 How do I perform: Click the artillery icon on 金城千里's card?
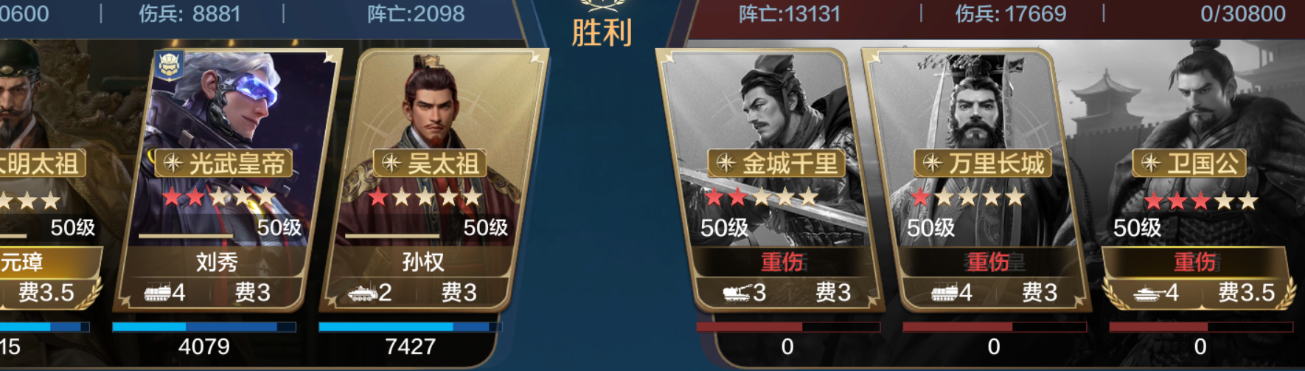coord(737,293)
